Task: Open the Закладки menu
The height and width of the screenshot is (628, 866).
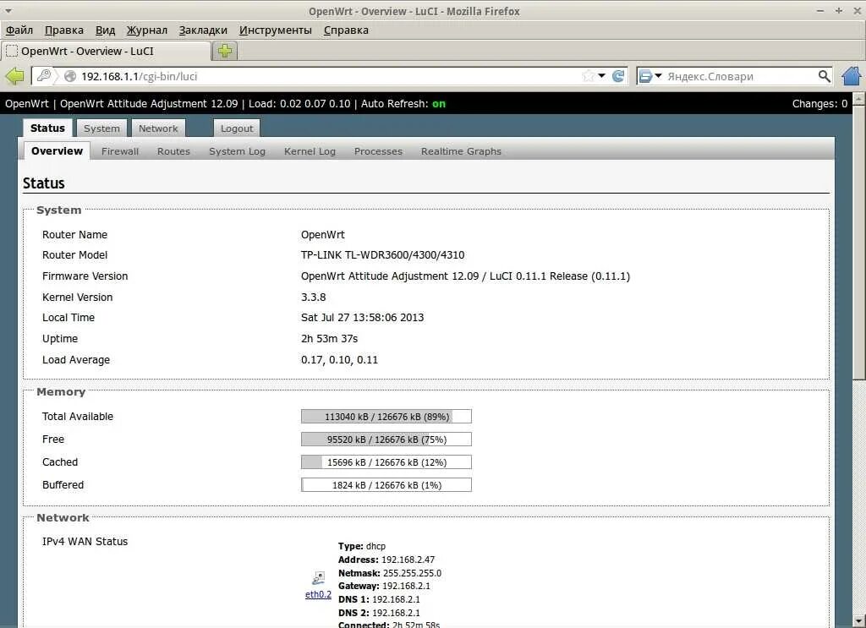Action: tap(203, 30)
